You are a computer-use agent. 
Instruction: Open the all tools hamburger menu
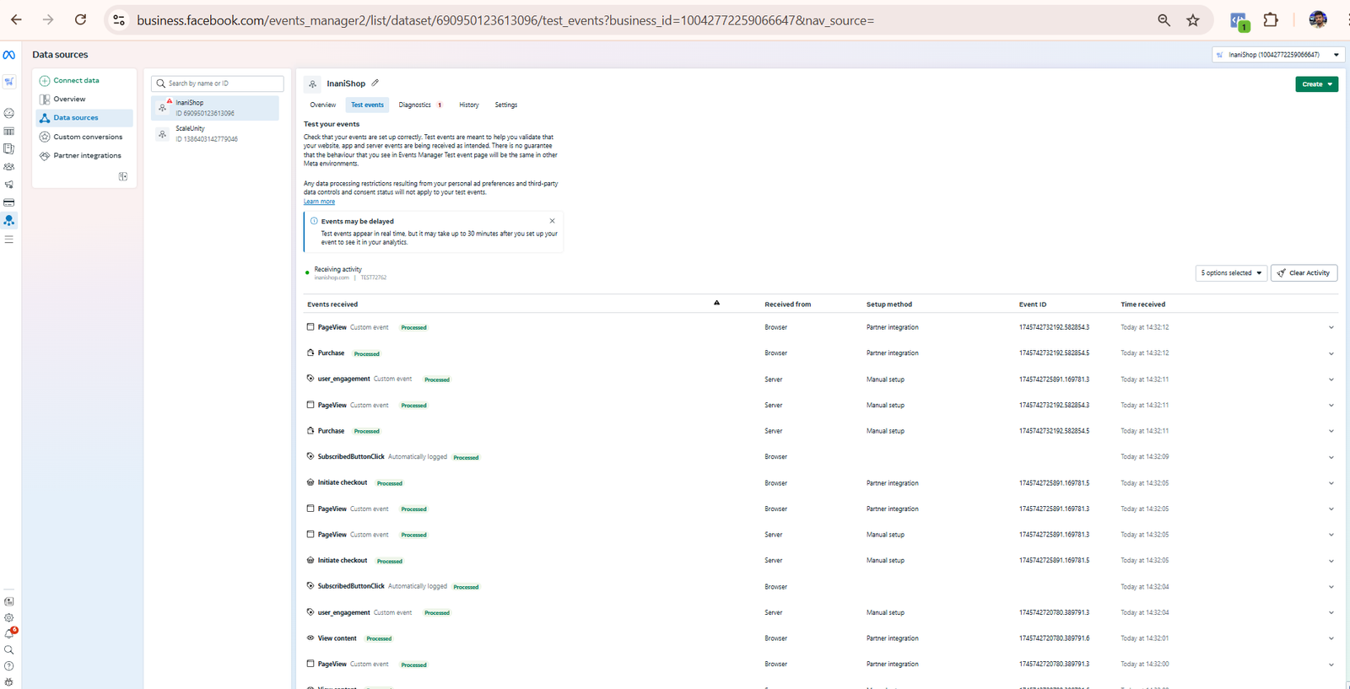click(x=8, y=240)
